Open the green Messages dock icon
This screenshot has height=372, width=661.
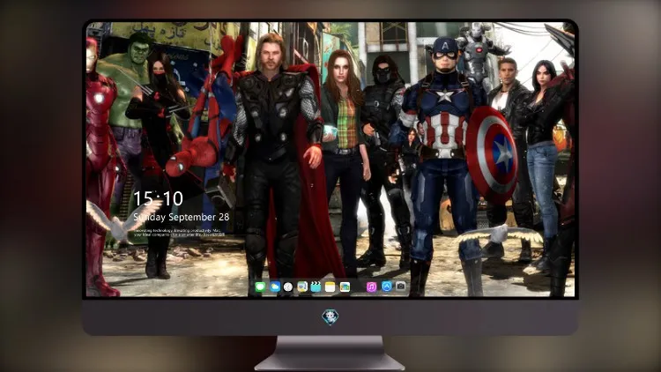pyautogui.click(x=260, y=286)
